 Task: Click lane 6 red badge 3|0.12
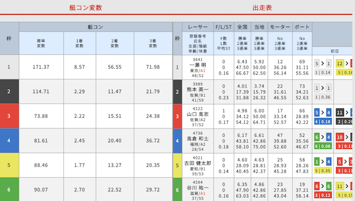pos(323,195)
